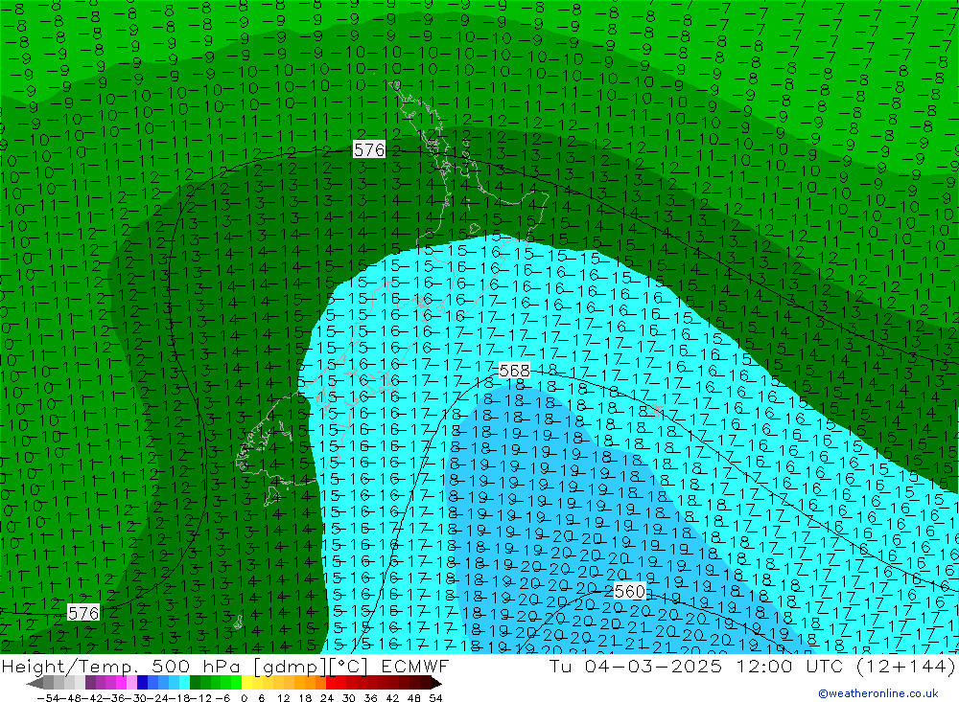The image size is (959, 702).
Task: Click the -12 value on legend scale
Action: tap(200, 698)
